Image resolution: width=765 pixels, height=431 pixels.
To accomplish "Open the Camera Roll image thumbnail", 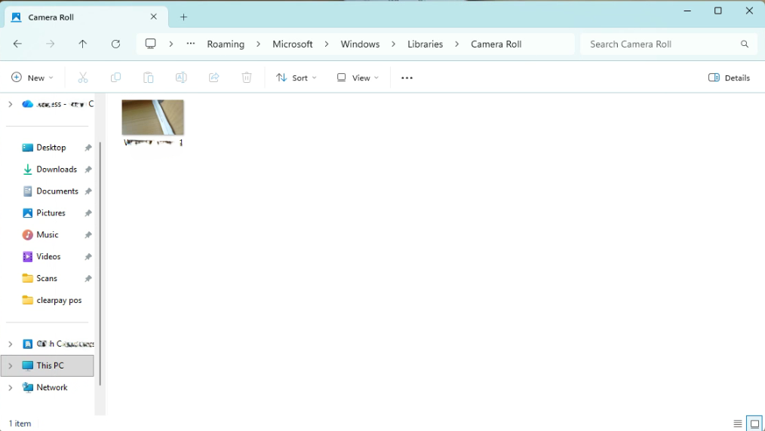I will pos(152,118).
